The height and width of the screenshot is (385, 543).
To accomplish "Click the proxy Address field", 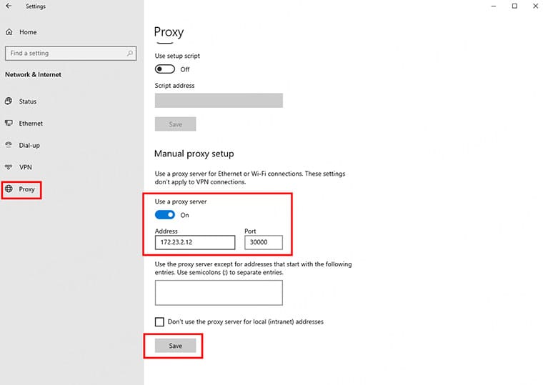I will pyautogui.click(x=194, y=243).
